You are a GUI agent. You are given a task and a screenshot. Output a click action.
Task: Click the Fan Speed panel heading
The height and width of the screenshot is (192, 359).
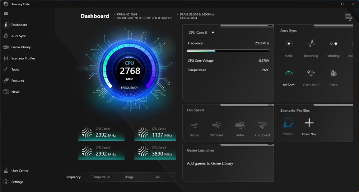coord(195,110)
